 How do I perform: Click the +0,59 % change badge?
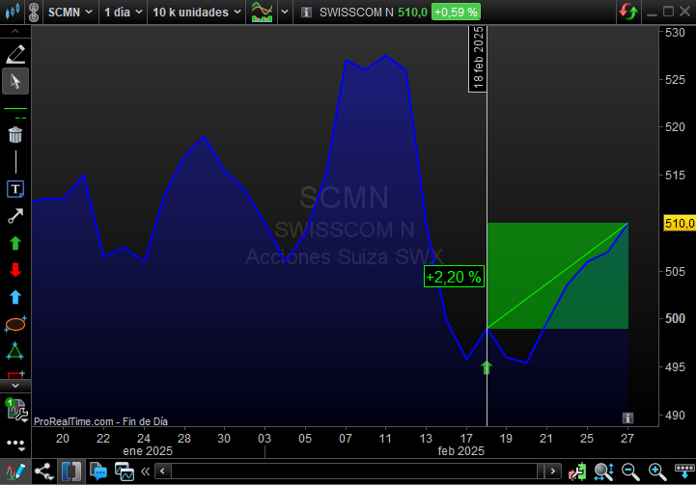(456, 12)
